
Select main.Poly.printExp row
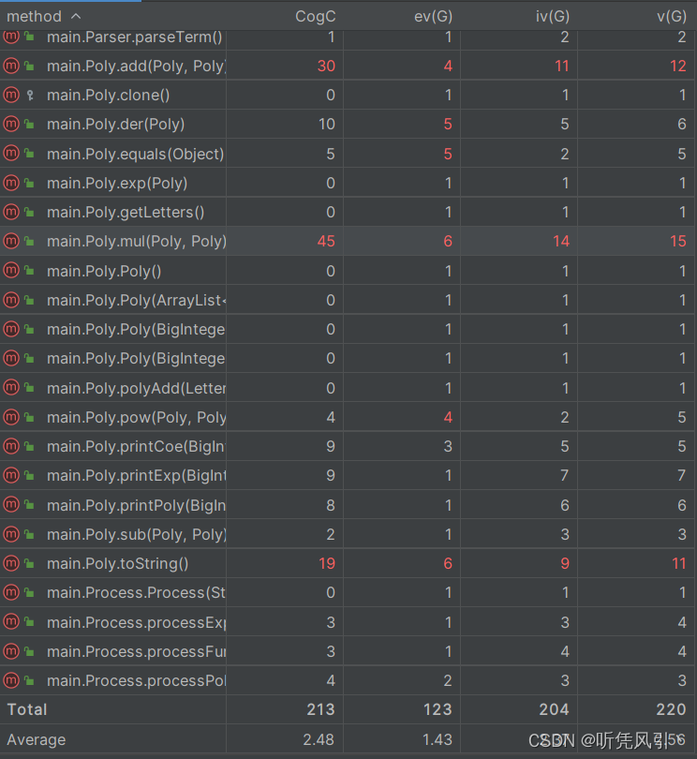click(x=348, y=475)
